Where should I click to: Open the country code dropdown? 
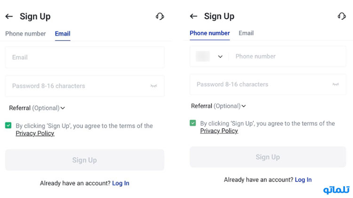209,57
